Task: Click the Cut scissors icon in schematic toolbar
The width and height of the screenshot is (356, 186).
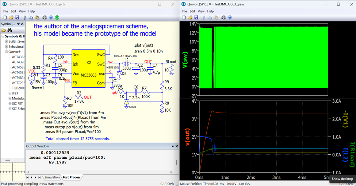Action: (x=25, y=17)
